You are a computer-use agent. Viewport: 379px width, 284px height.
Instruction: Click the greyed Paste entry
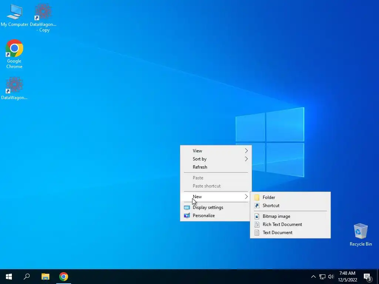tap(216, 178)
